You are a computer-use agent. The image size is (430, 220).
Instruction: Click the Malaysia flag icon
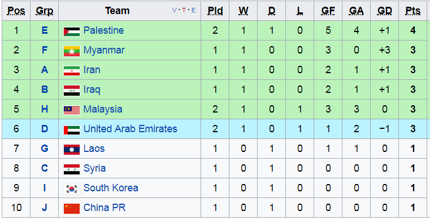(72, 110)
